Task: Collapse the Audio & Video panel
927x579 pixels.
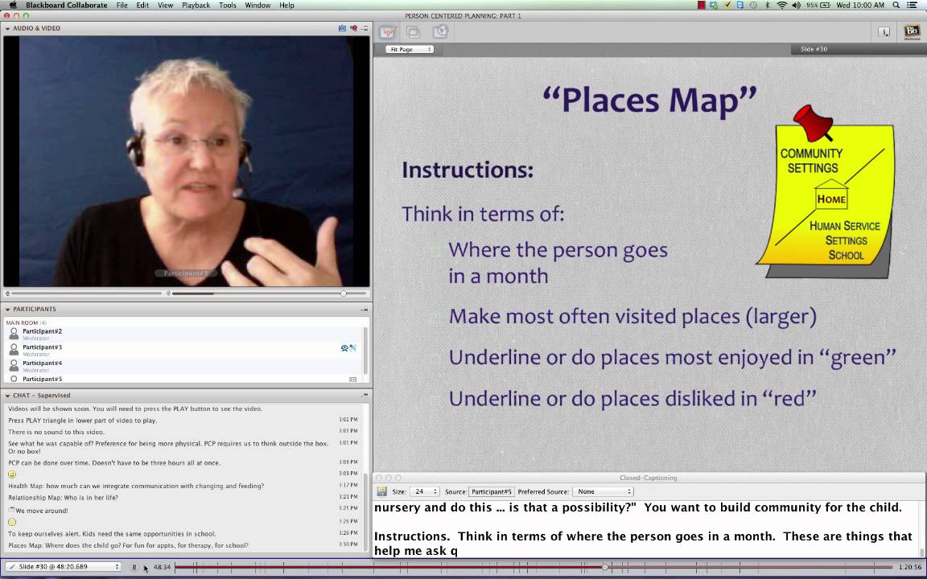Action: tap(8, 28)
